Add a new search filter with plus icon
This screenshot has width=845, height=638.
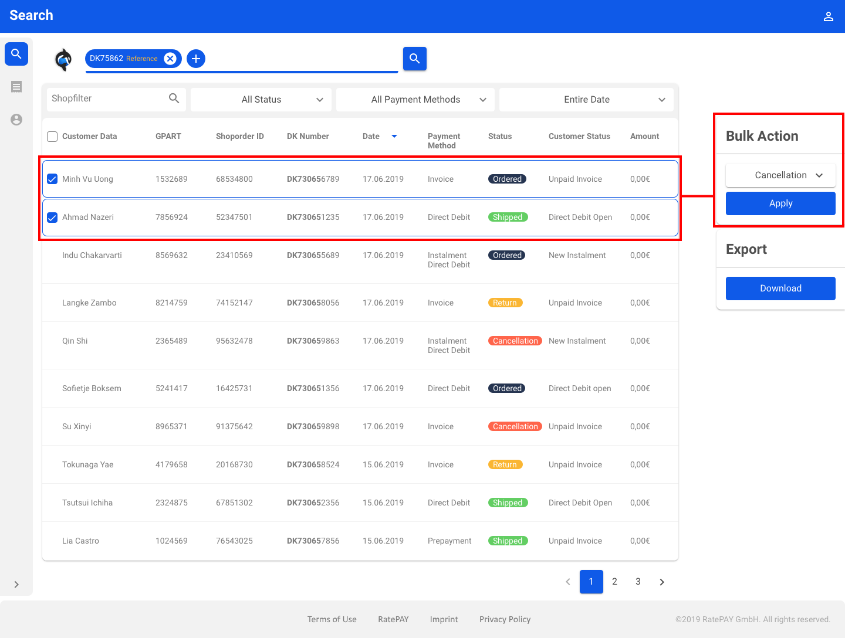pos(196,59)
